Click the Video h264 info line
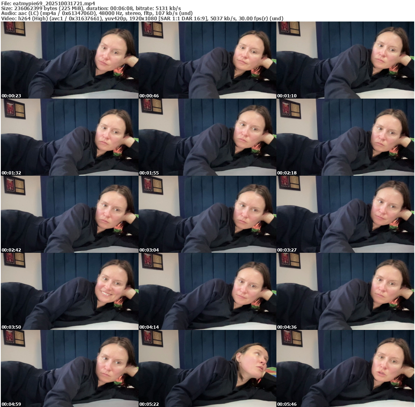The image size is (415, 407). pos(142,18)
